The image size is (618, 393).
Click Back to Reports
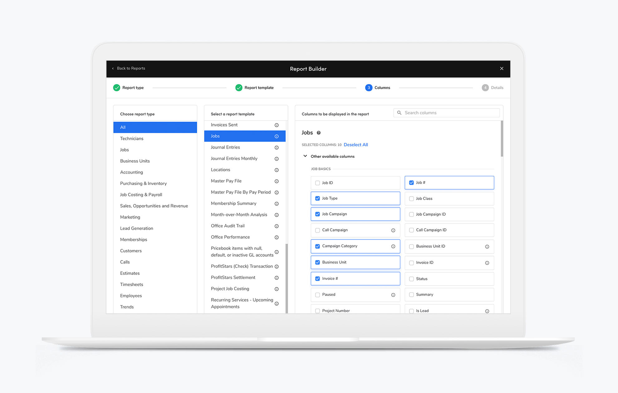[x=131, y=68]
